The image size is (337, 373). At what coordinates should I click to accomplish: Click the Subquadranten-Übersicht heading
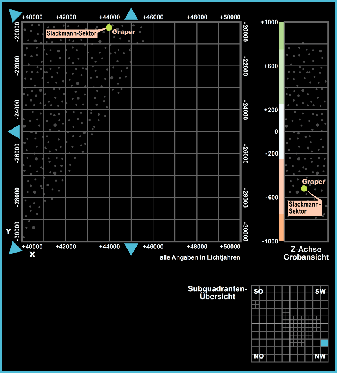217,293
